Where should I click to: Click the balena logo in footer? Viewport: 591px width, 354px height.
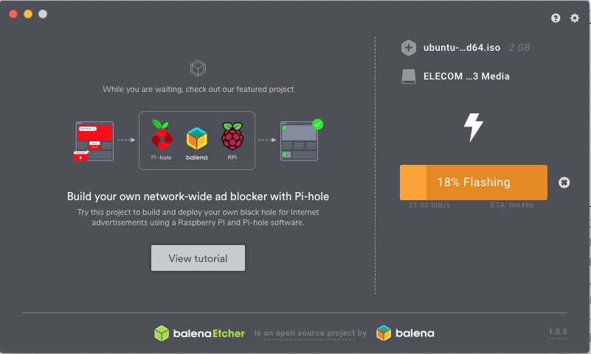pos(405,333)
